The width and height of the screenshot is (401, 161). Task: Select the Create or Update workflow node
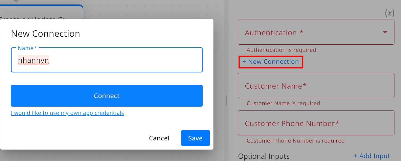41,12
